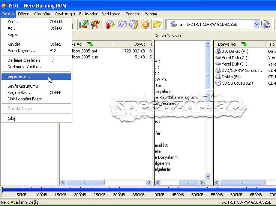The width and height of the screenshot is (276, 206).
Task: Open the recorder drive selection dropdown
Action: coord(256,24)
